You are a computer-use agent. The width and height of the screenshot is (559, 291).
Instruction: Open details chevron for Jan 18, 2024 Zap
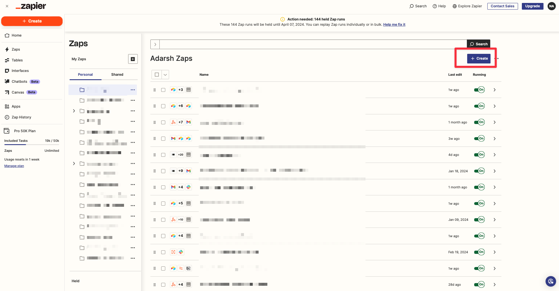pyautogui.click(x=495, y=171)
